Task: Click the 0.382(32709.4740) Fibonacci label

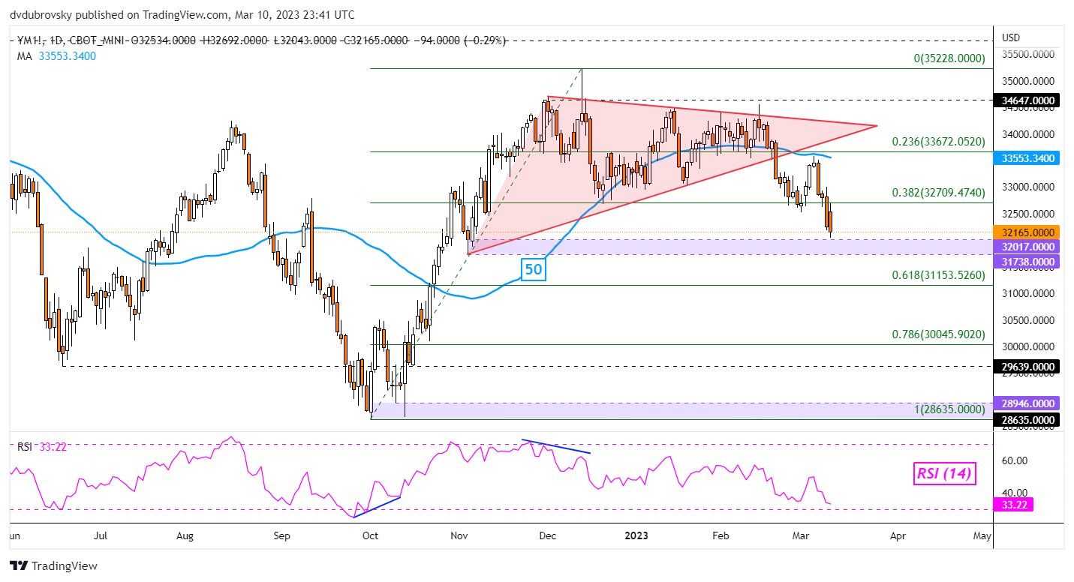Action: pos(937,192)
